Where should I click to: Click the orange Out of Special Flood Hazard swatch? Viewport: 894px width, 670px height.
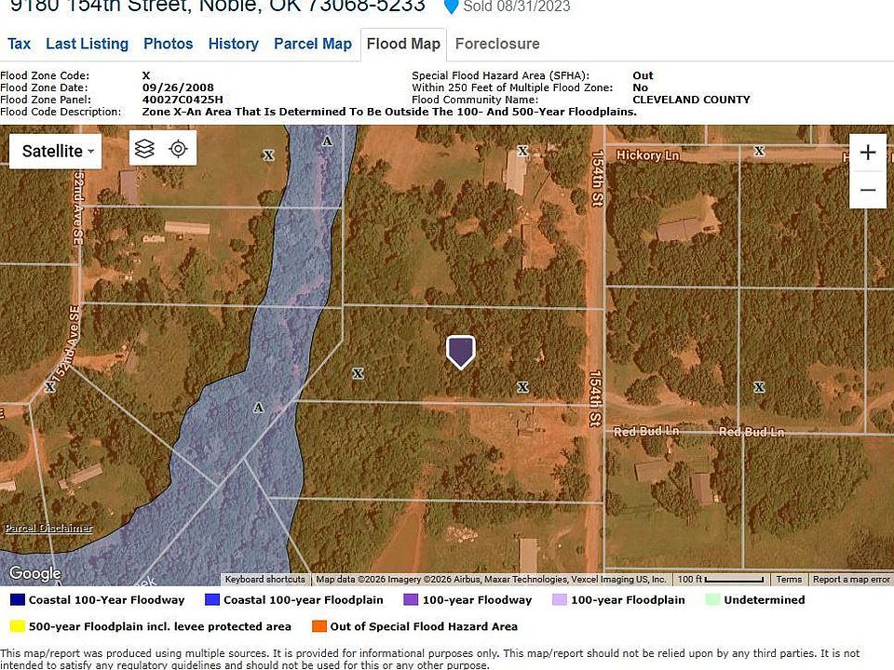(x=319, y=626)
